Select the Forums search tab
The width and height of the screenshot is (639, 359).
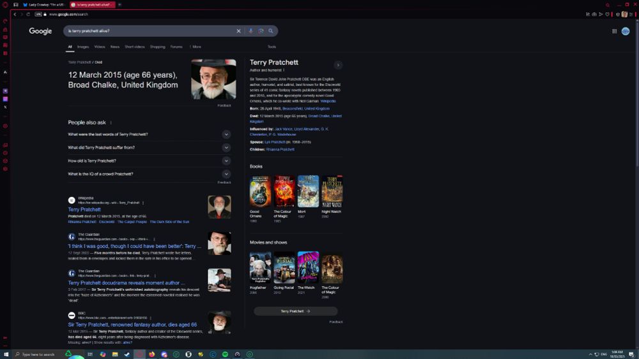(176, 47)
